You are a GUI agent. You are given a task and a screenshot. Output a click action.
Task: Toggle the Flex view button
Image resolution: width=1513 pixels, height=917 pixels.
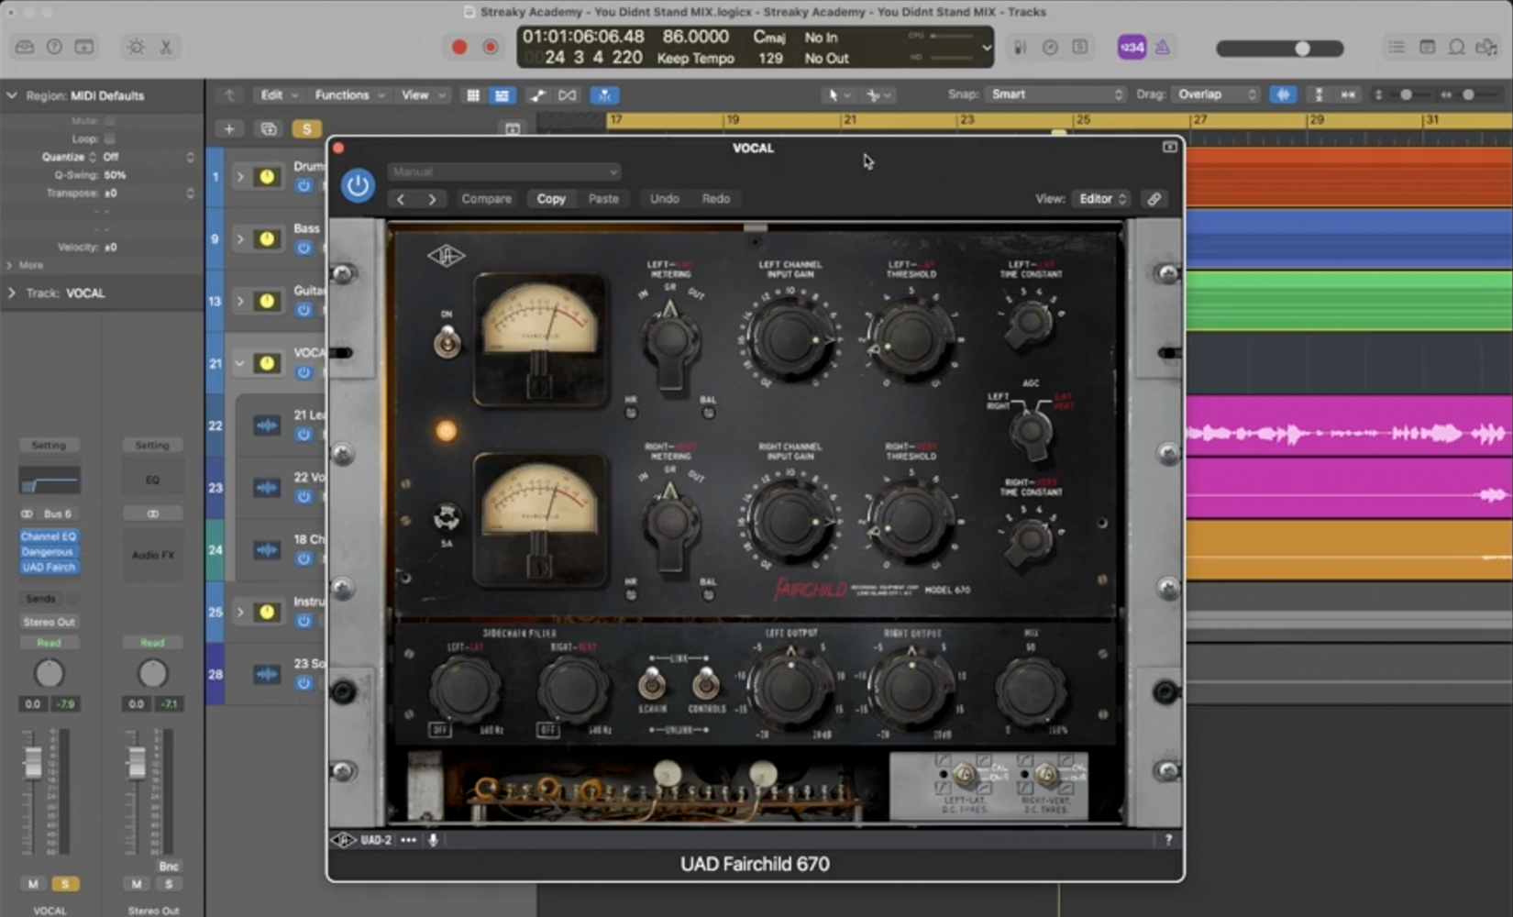pos(568,95)
